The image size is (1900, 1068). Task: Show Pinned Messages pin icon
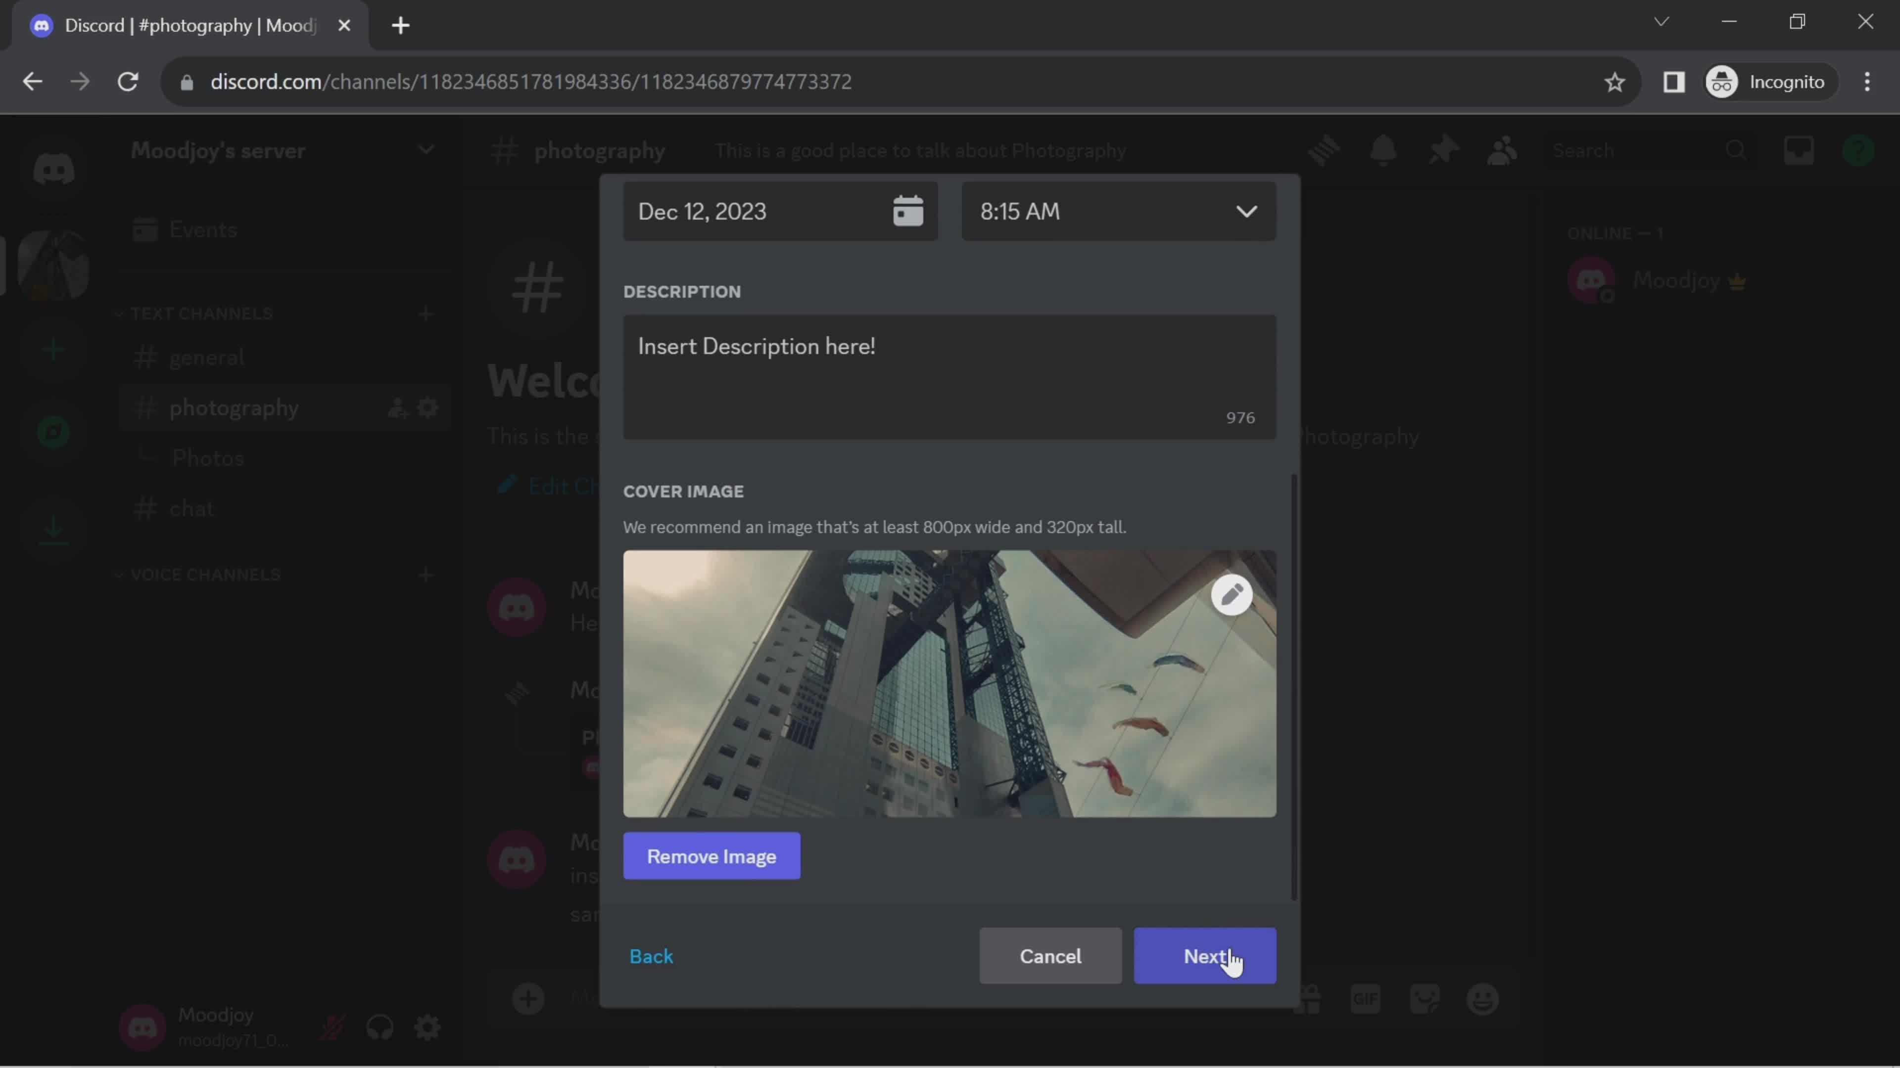(1443, 150)
